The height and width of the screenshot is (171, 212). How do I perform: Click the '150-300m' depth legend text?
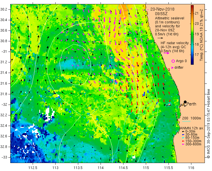[x=193, y=141]
